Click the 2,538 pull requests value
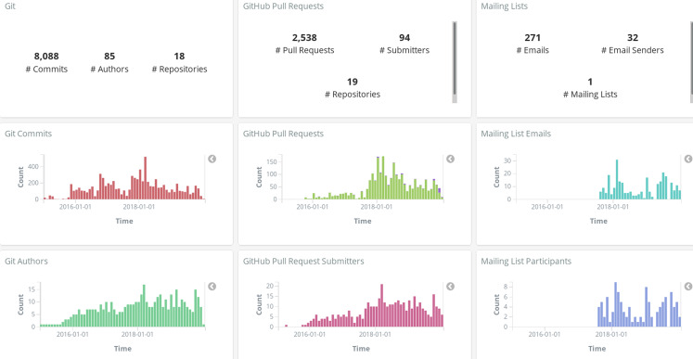Image resolution: width=693 pixels, height=359 pixels. (304, 38)
